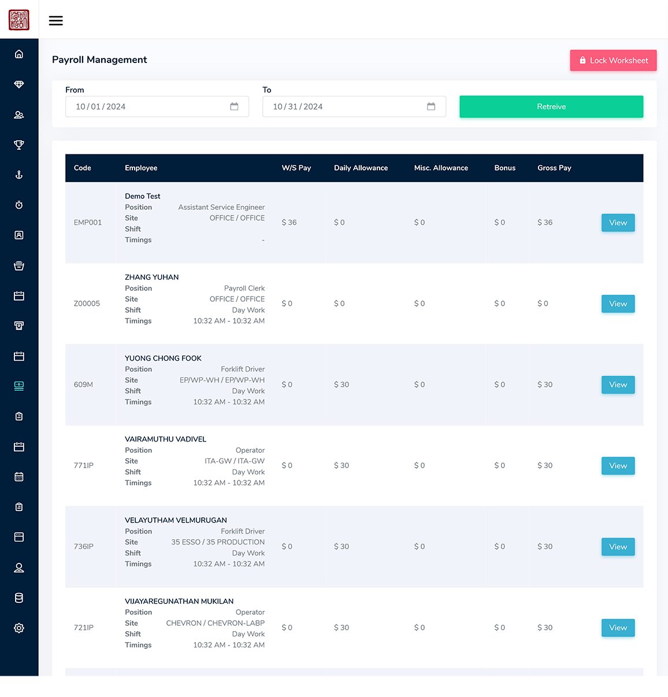Open the cash machine sidebar icon
Screen dimensions: 668x697
pyautogui.click(x=19, y=326)
